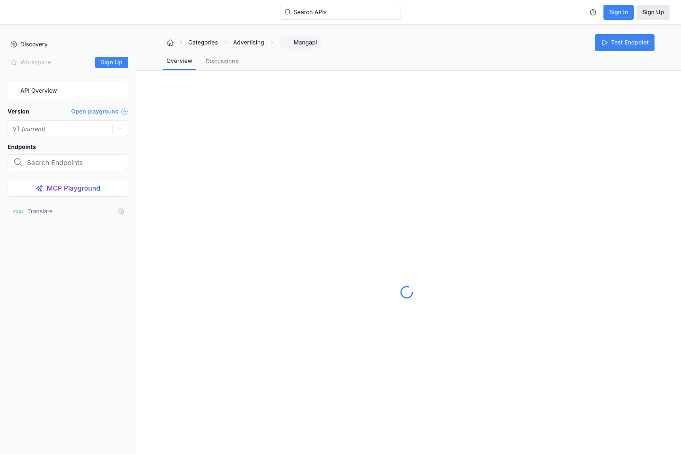The width and height of the screenshot is (681, 454).
Task: Click inside the Search Endpoints field
Action: 68,162
